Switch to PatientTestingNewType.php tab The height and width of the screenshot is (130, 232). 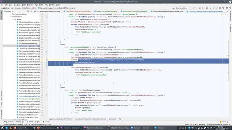point(106,11)
